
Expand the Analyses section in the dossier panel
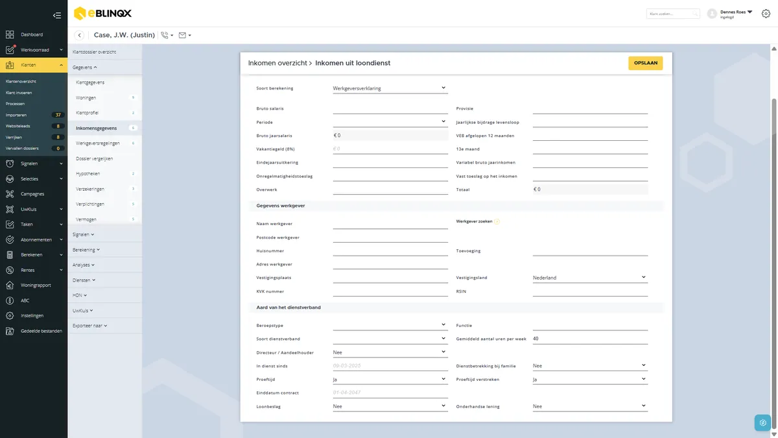(84, 265)
